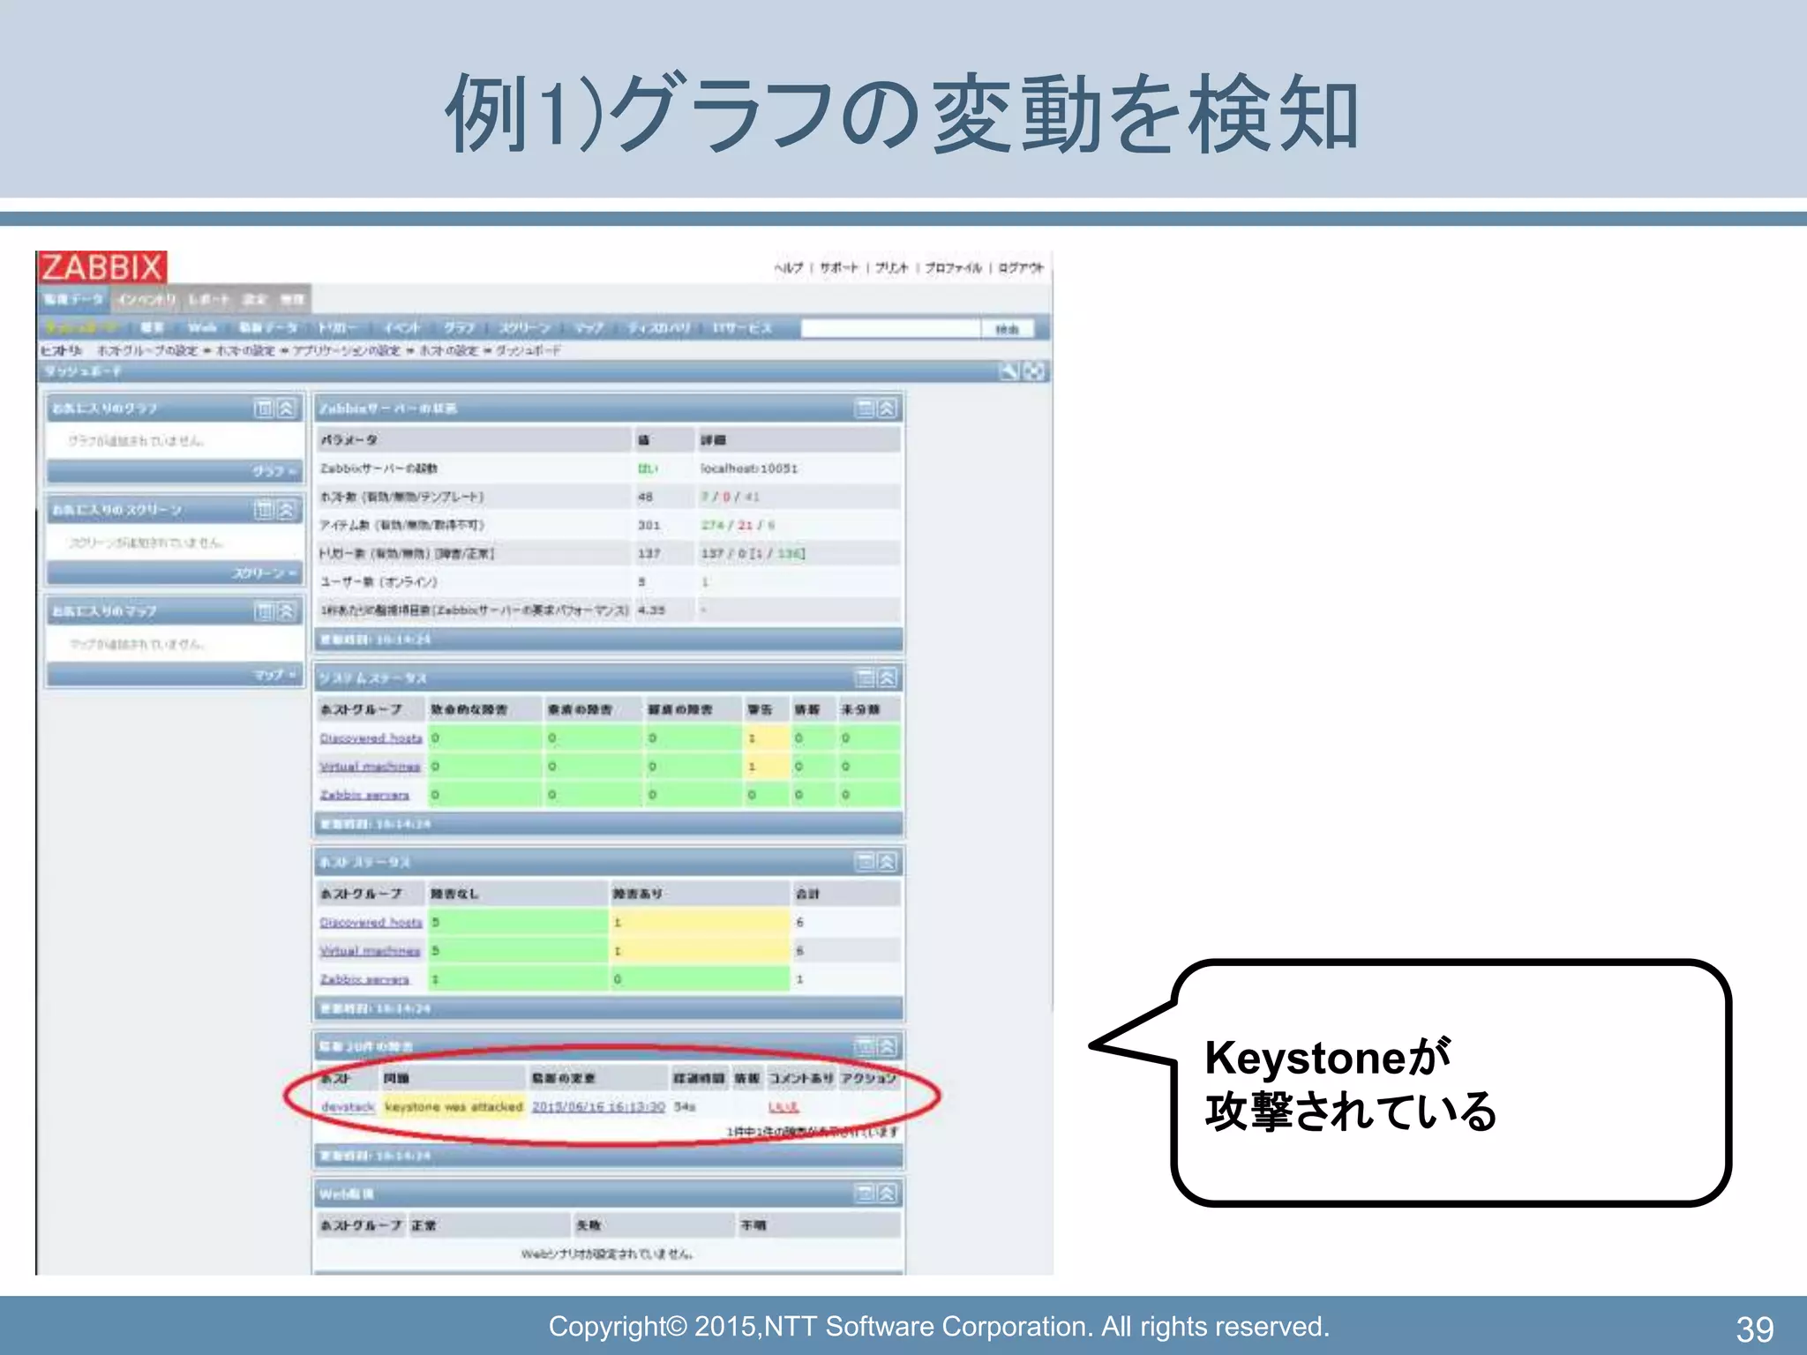Open dashboard configuration wrench icon
Image resolution: width=1807 pixels, height=1355 pixels.
(x=1008, y=371)
